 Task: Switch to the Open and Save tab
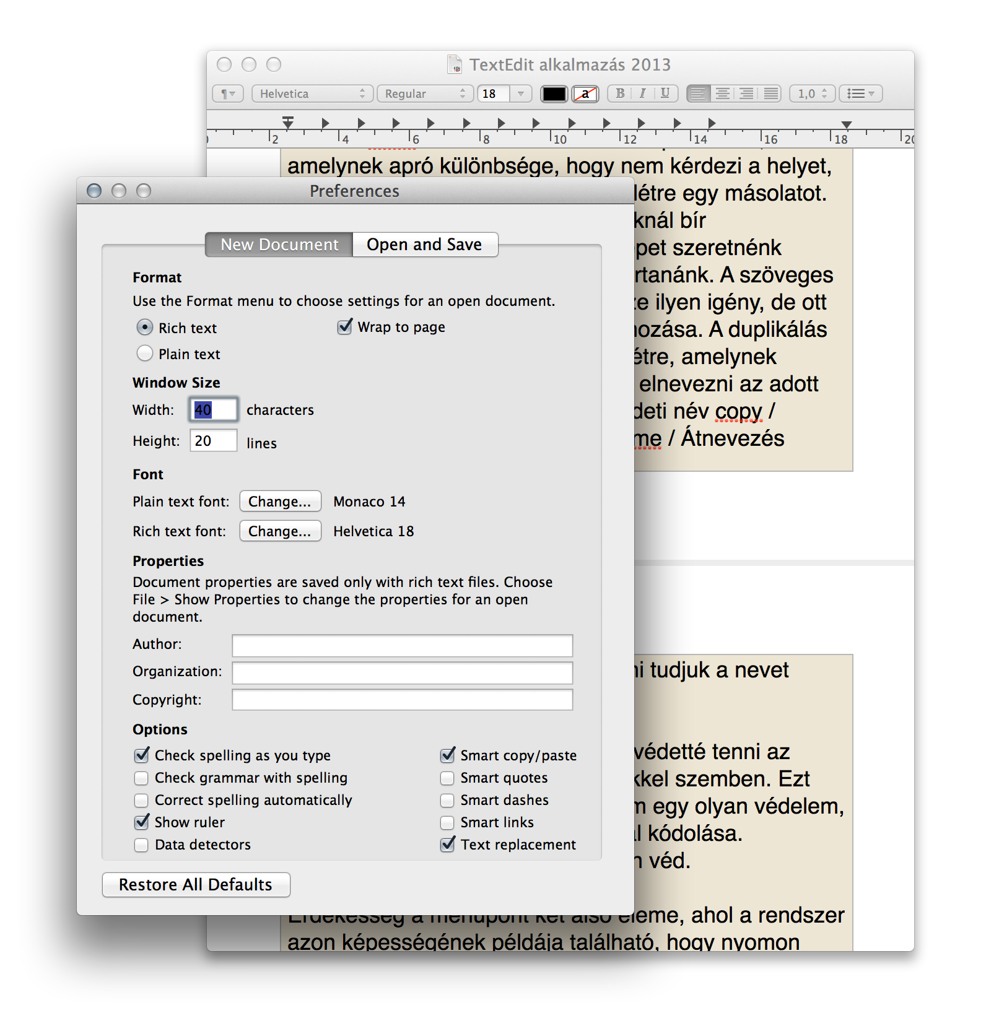tap(425, 245)
